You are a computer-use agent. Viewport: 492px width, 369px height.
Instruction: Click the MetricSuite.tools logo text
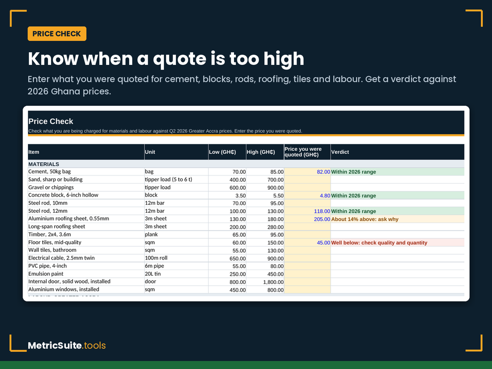[x=67, y=345]
